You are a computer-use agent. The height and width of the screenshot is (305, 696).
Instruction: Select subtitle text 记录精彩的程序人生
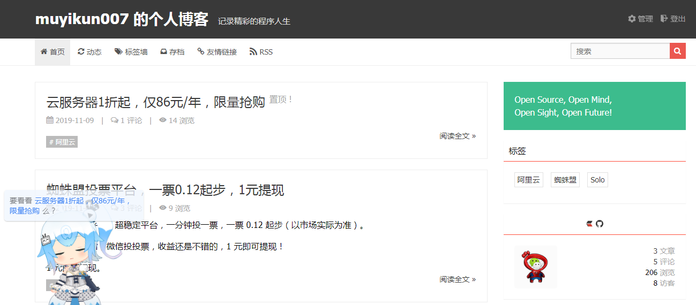click(254, 21)
